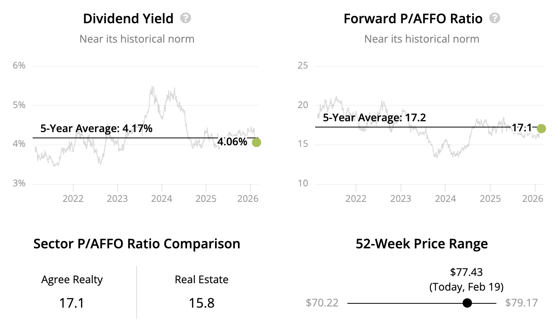Image resolution: width=555 pixels, height=327 pixels.
Task: Select the green current-yield dot on Dividend Yield chart
Action: click(257, 143)
